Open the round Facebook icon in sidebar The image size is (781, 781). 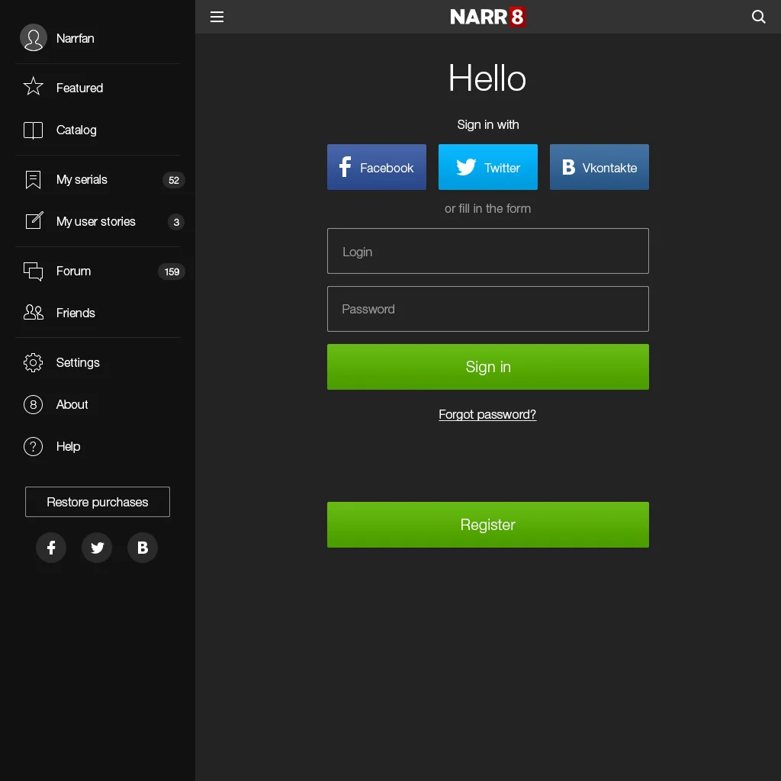pyautogui.click(x=51, y=548)
